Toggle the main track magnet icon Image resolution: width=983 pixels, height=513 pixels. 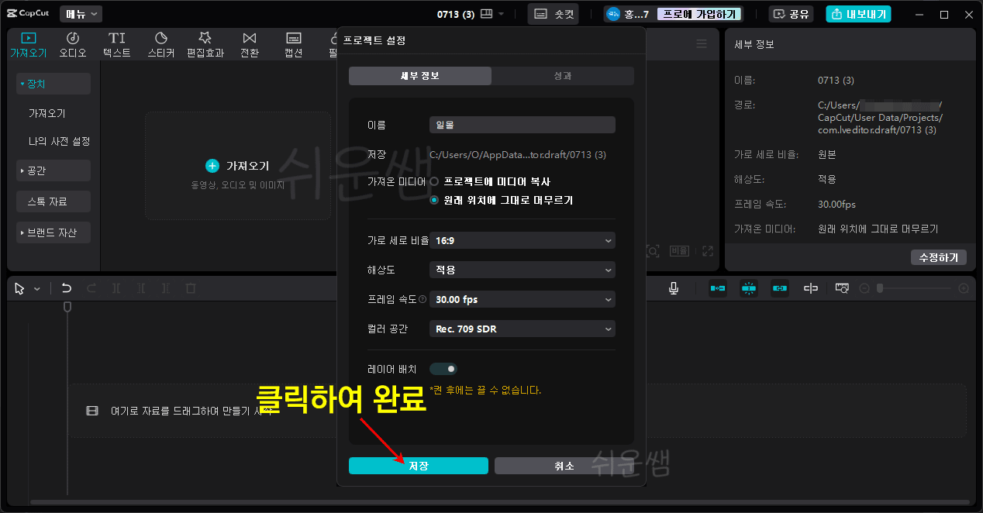[x=718, y=288]
